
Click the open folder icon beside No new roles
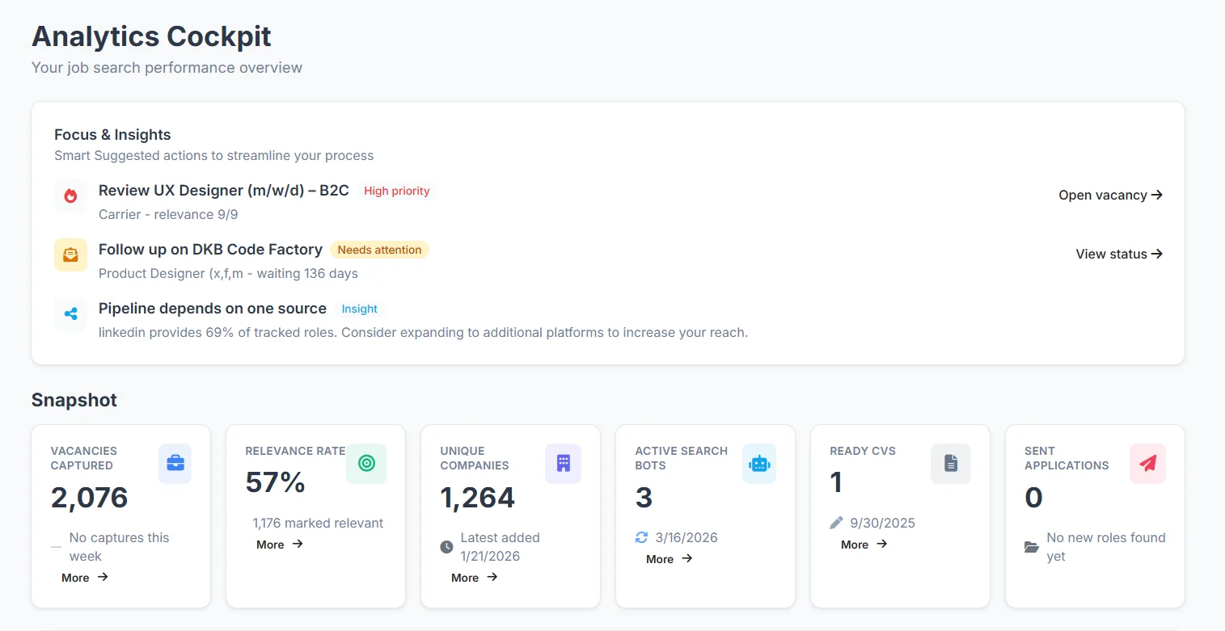(x=1032, y=547)
